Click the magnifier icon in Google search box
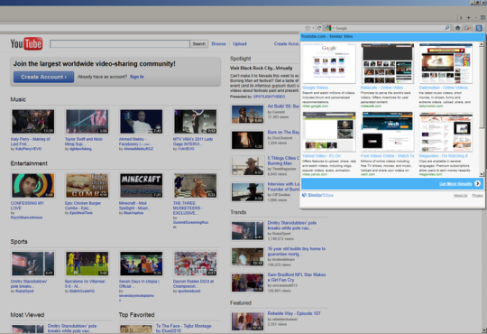The image size is (487, 334). 447,28
